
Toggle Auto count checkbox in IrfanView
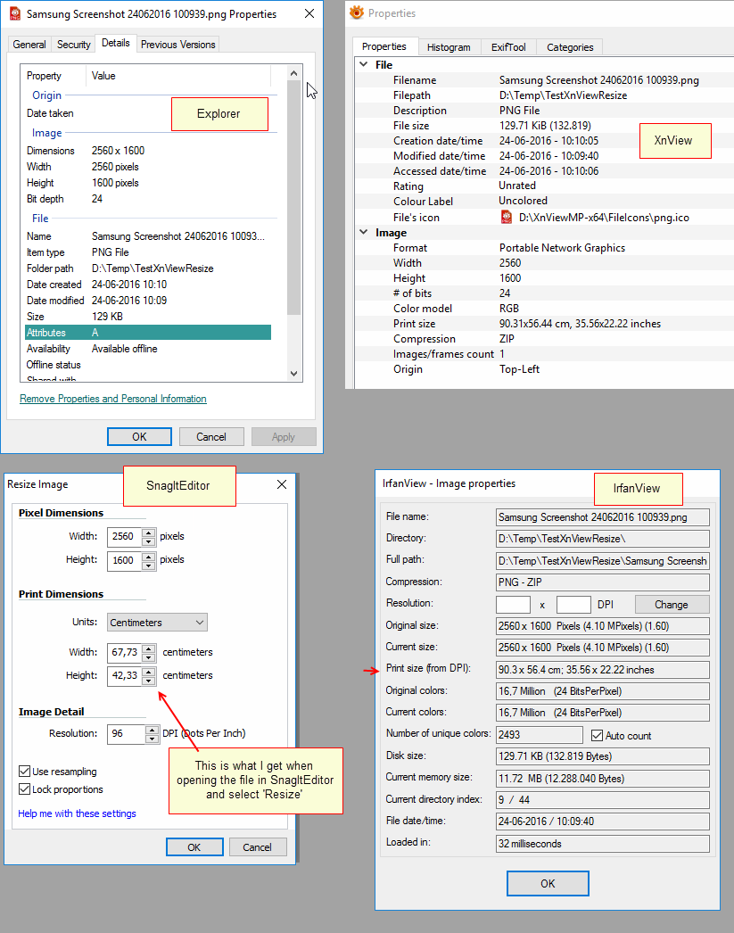[x=598, y=736]
